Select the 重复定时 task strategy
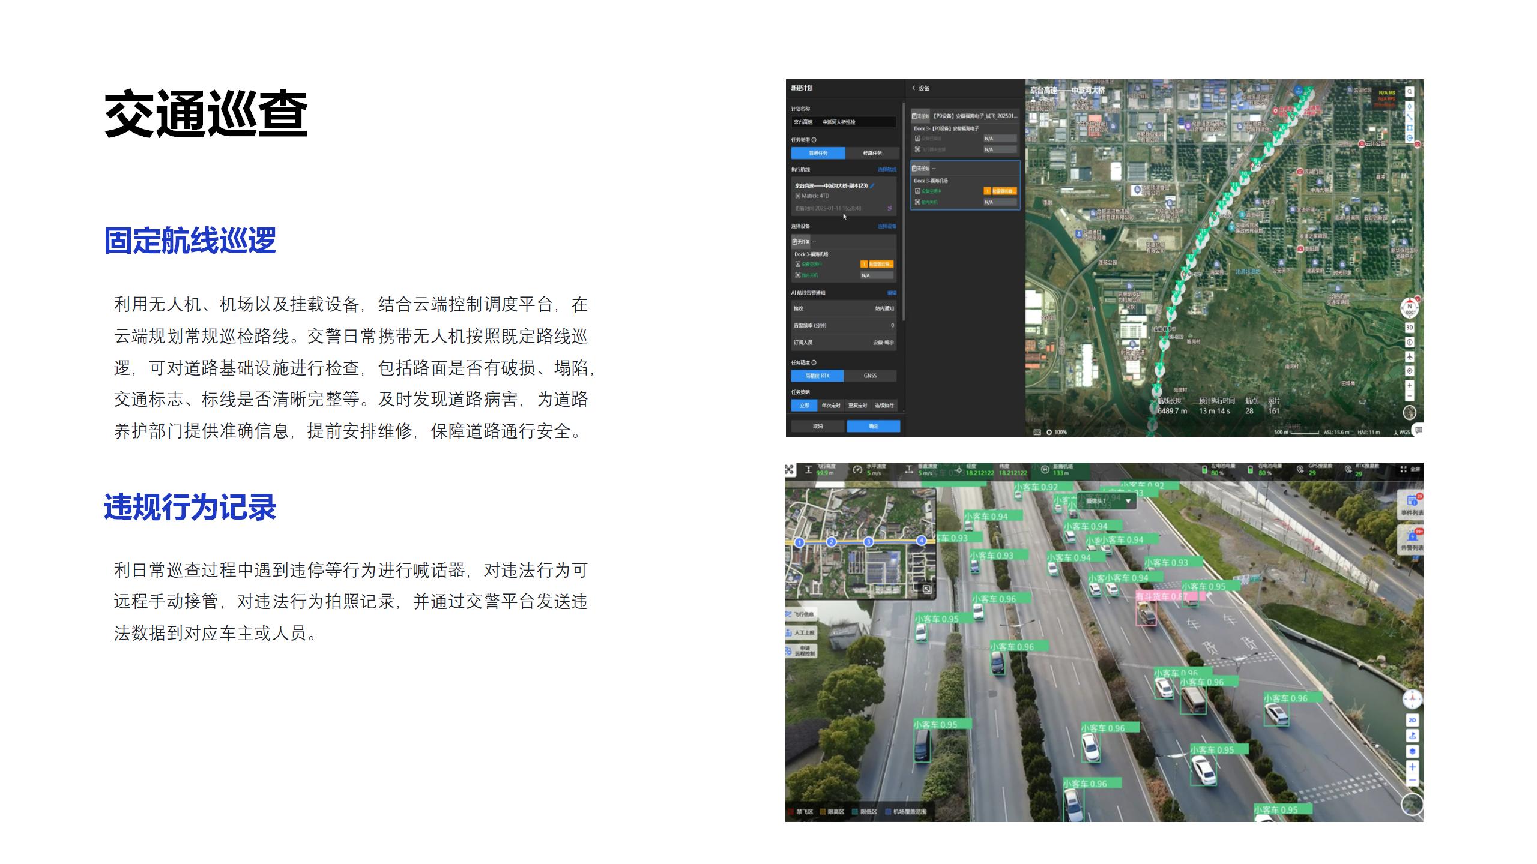 pyautogui.click(x=857, y=406)
